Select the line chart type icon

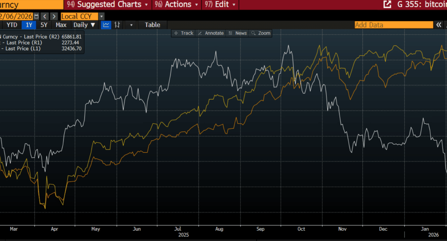pos(106,25)
